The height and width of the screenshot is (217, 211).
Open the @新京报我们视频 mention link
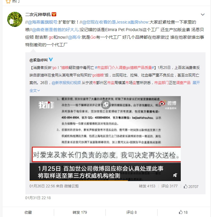[66, 83]
